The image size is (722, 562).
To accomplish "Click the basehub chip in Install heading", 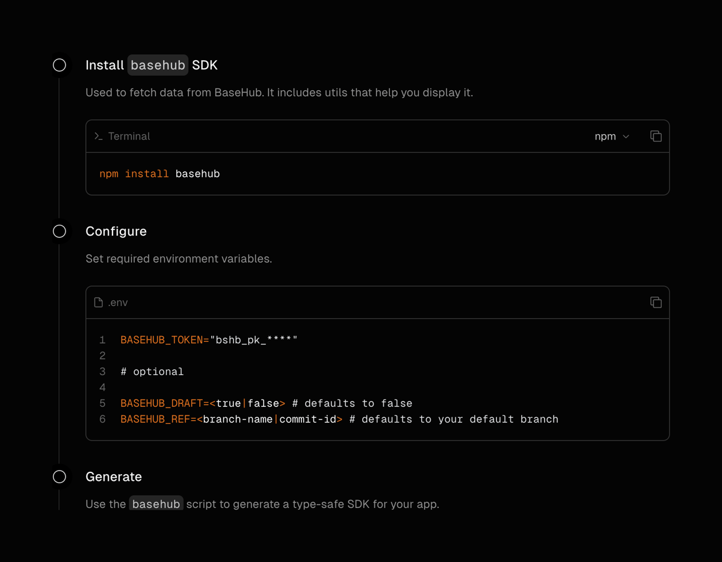I will pos(157,65).
